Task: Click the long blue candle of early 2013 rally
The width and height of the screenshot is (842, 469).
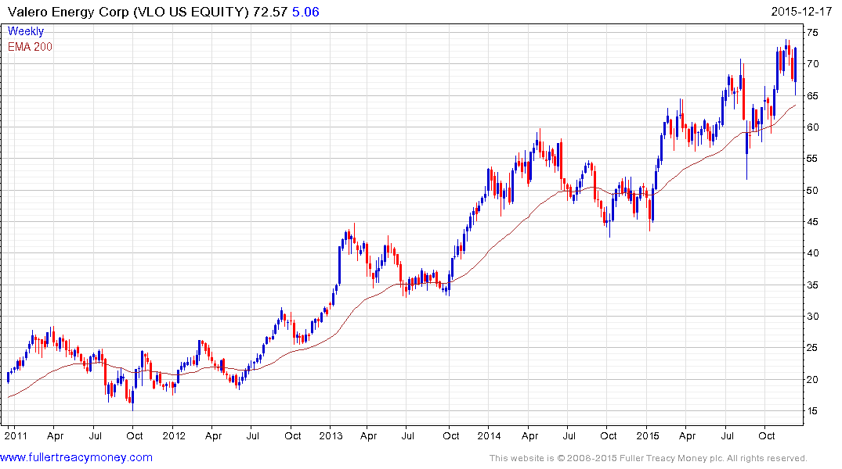Action: point(340,265)
